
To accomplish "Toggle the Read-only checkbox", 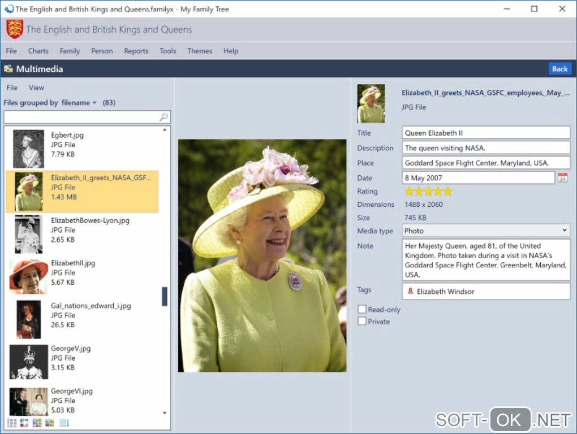I will pyautogui.click(x=362, y=310).
